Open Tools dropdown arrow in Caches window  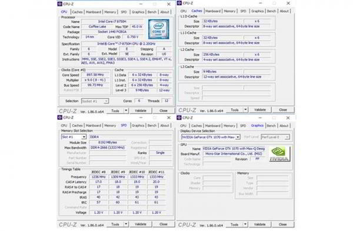245,110
